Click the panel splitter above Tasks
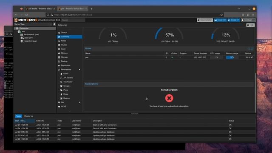The image size is (272, 153). coord(135,113)
